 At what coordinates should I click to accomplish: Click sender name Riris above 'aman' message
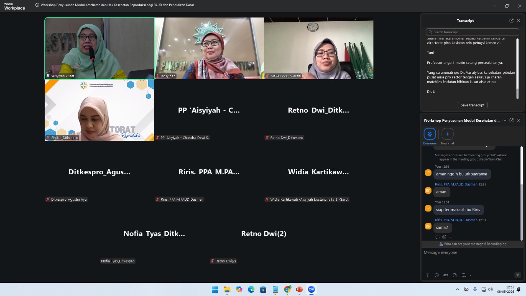click(x=456, y=185)
